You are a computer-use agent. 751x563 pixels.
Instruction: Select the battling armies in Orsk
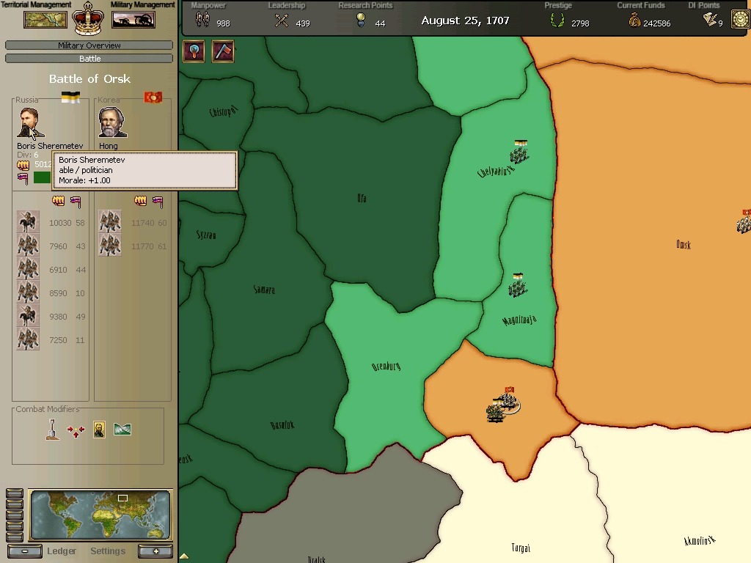click(x=503, y=405)
